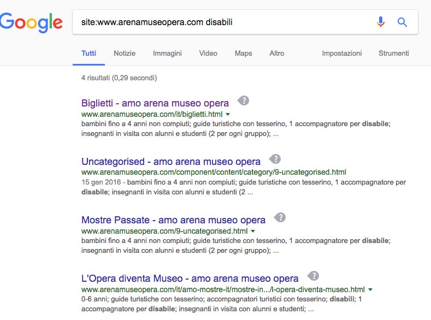Click the URL www.arenamuseopera.com/9-uncategorised.html

coord(164,232)
